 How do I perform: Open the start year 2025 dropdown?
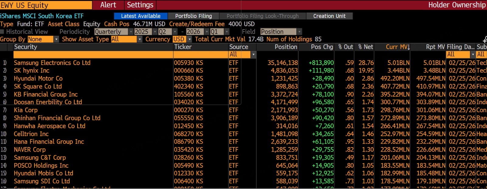(155, 32)
